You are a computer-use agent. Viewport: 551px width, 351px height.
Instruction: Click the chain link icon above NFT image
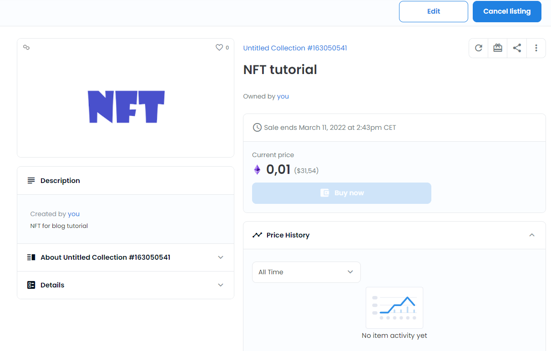26,47
